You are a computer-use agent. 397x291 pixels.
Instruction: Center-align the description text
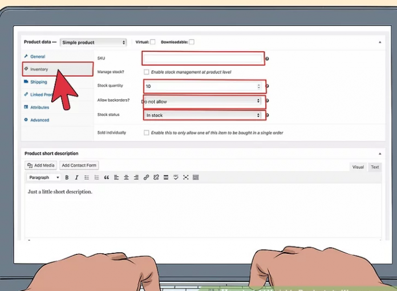[126, 177]
